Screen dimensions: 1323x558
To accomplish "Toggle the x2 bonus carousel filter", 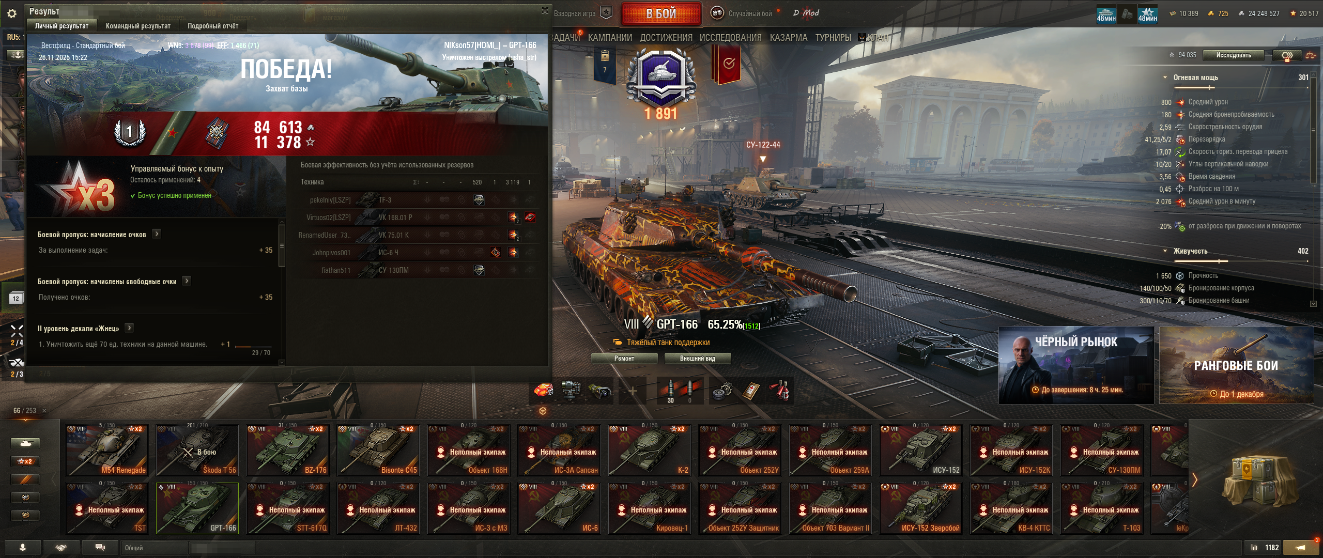I will (x=25, y=461).
